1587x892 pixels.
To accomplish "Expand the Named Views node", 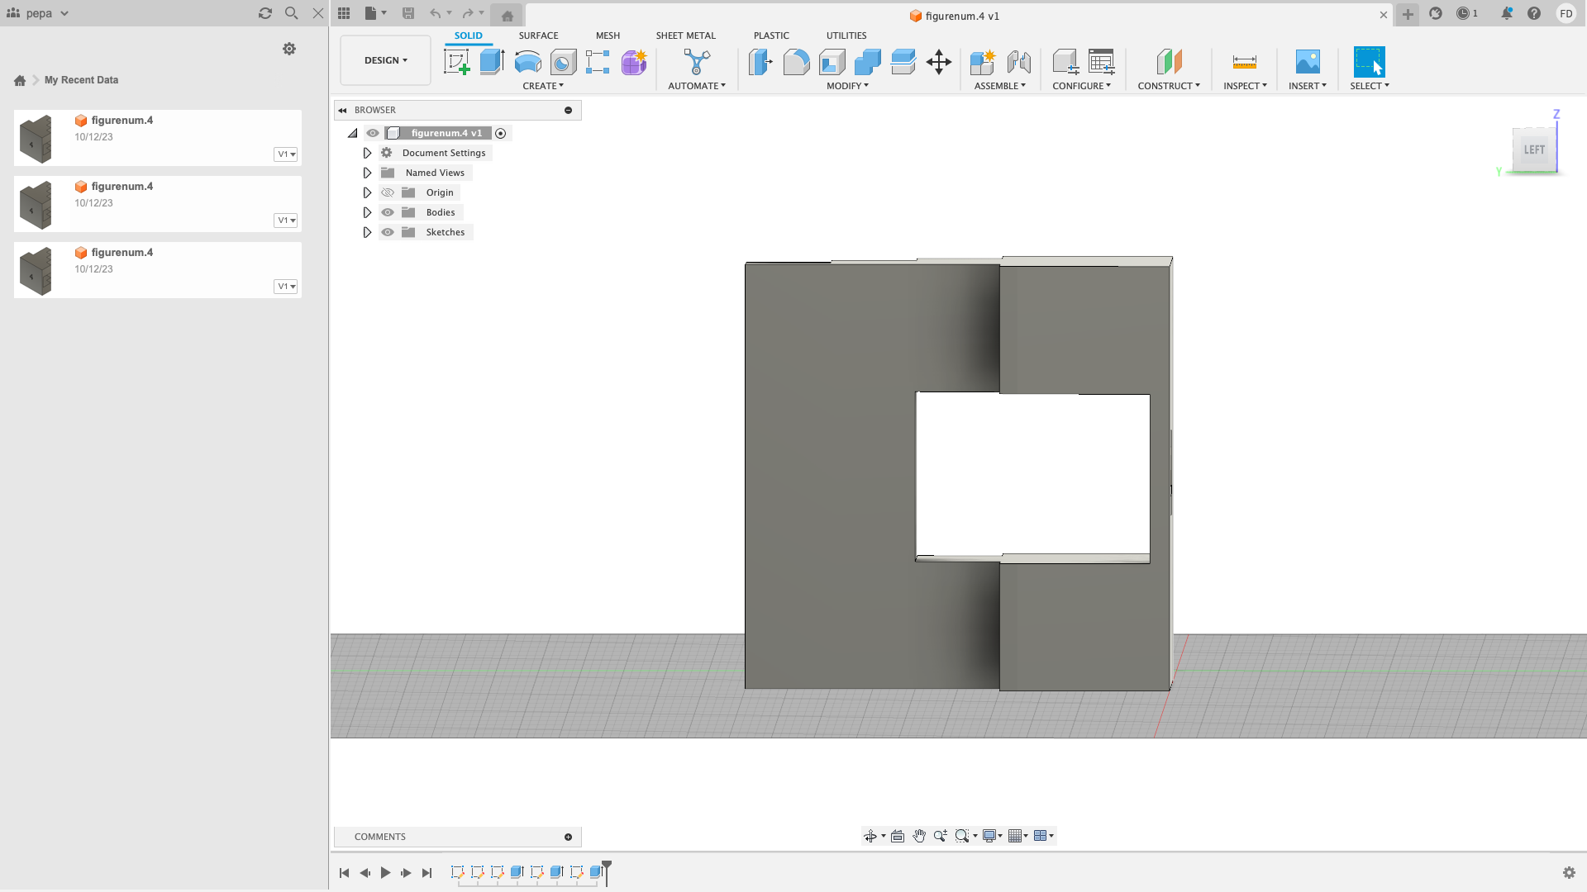I will coord(367,173).
